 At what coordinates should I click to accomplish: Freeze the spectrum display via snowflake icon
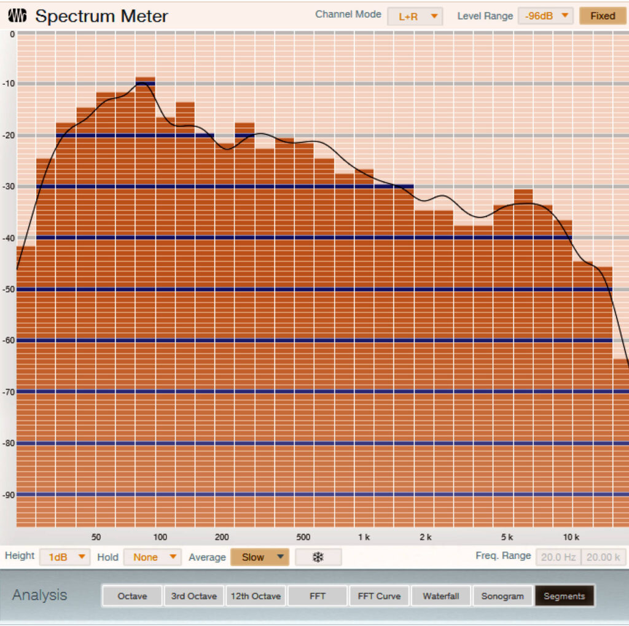tap(318, 557)
